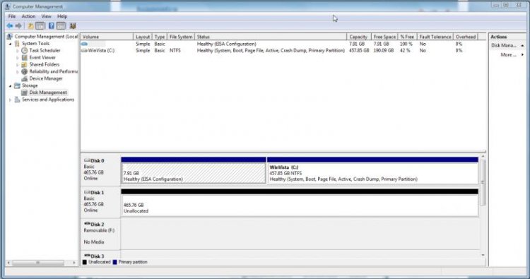Click the right arrow of tree horizontal scrollbar

pos(74,263)
